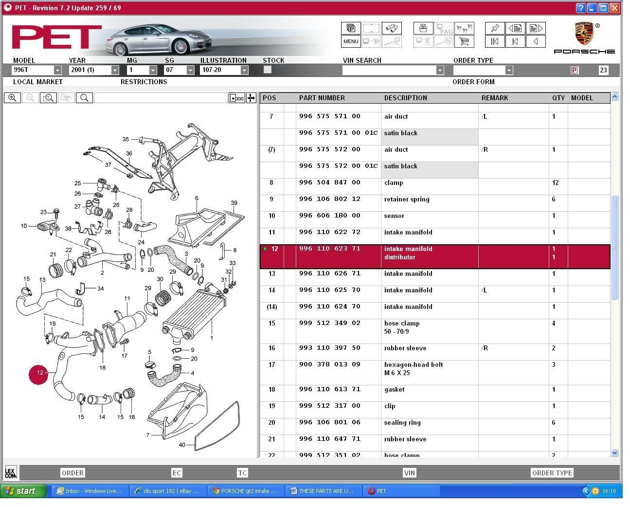This screenshot has width=630, height=507.
Task: Click the monitor-to-cart icon
Action: click(x=371, y=41)
